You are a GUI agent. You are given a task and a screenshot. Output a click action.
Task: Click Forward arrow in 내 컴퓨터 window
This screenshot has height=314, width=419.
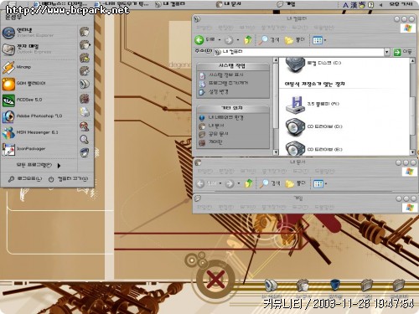click(x=229, y=40)
